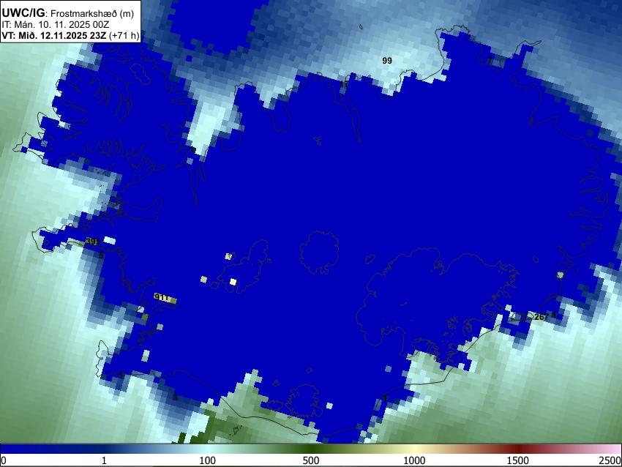Click the color scale label "1500"
Image resolution: width=622 pixels, height=467 pixels.
click(518, 460)
